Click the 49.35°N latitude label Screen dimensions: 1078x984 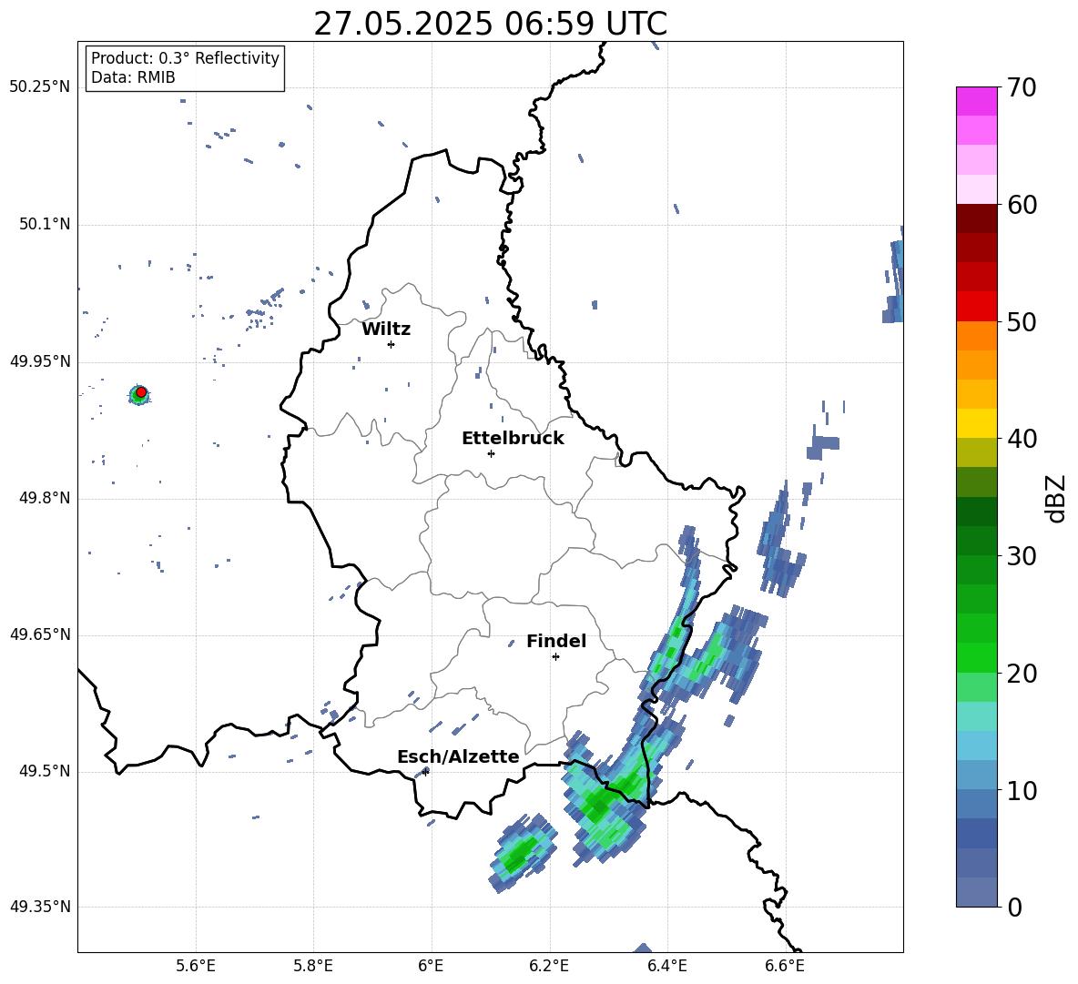pos(39,907)
